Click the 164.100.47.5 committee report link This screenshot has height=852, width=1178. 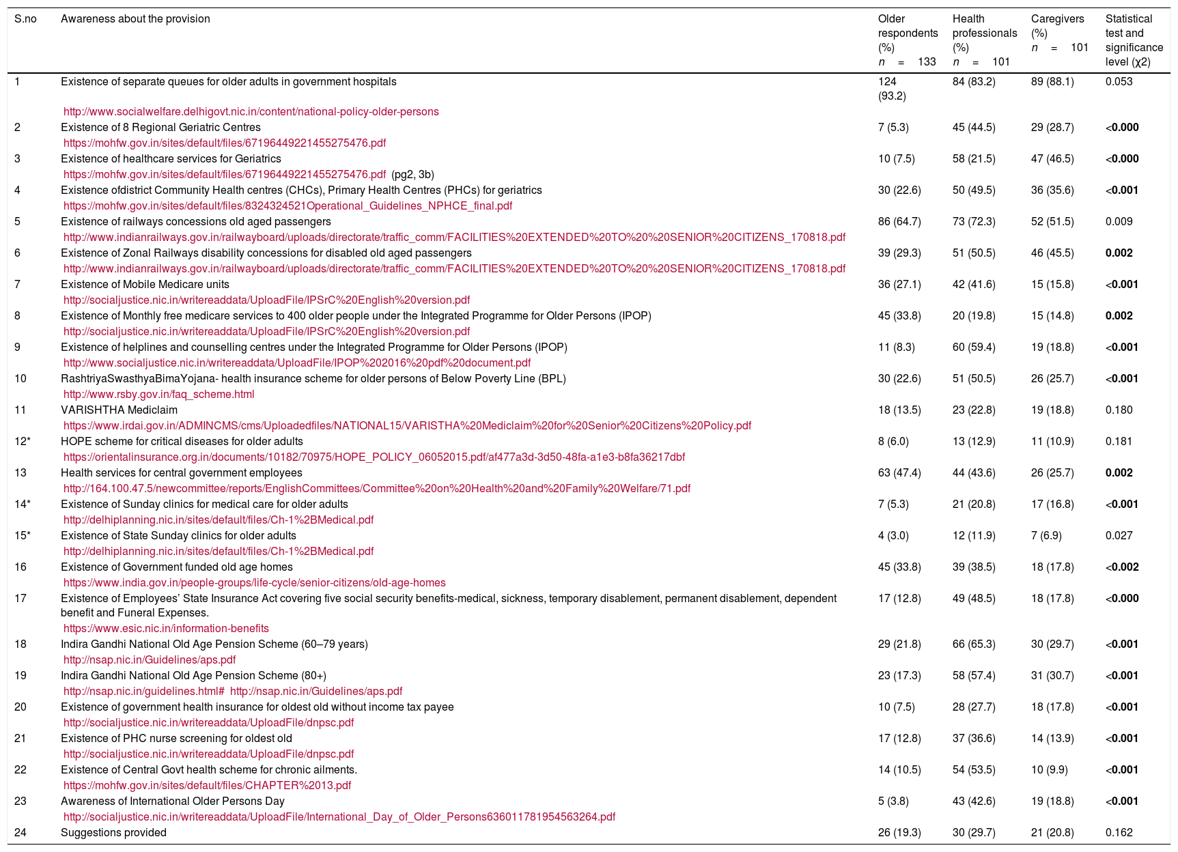376,488
